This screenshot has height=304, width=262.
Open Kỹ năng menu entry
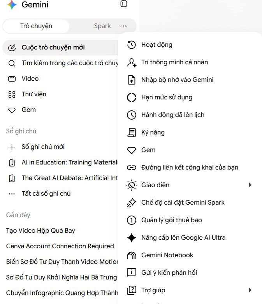[x=190, y=133]
